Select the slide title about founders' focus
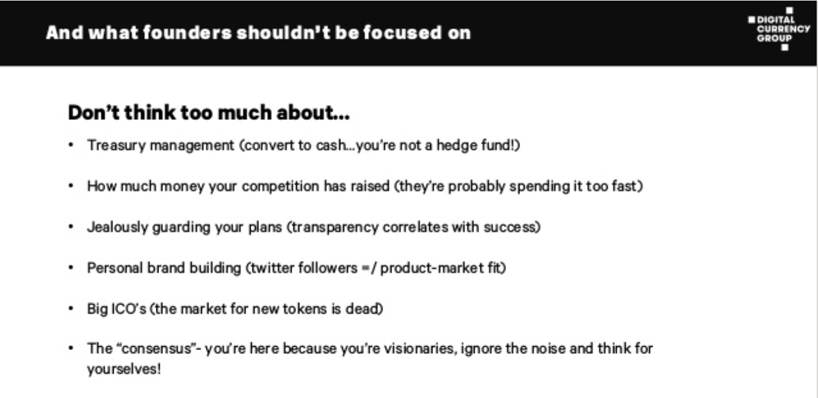818x398 pixels. click(x=258, y=33)
